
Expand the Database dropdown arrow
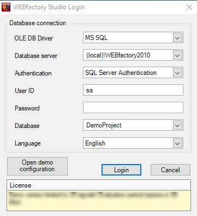[177, 125]
